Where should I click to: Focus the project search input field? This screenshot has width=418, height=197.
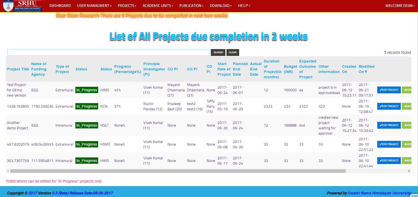[109, 52]
